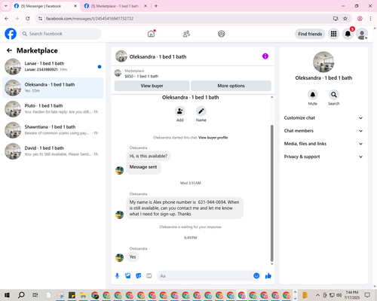This screenshot has height=301, width=377.
Task: Switch to Messenger | Facebook tab
Action: [x=45, y=6]
